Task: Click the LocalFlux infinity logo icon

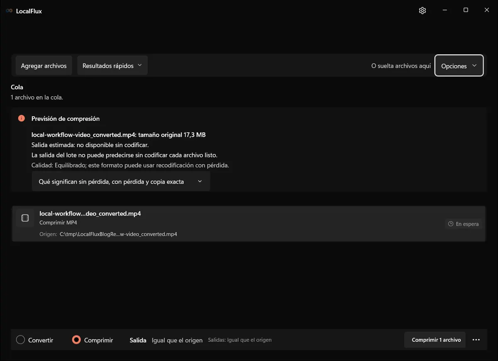Action: 9,11
